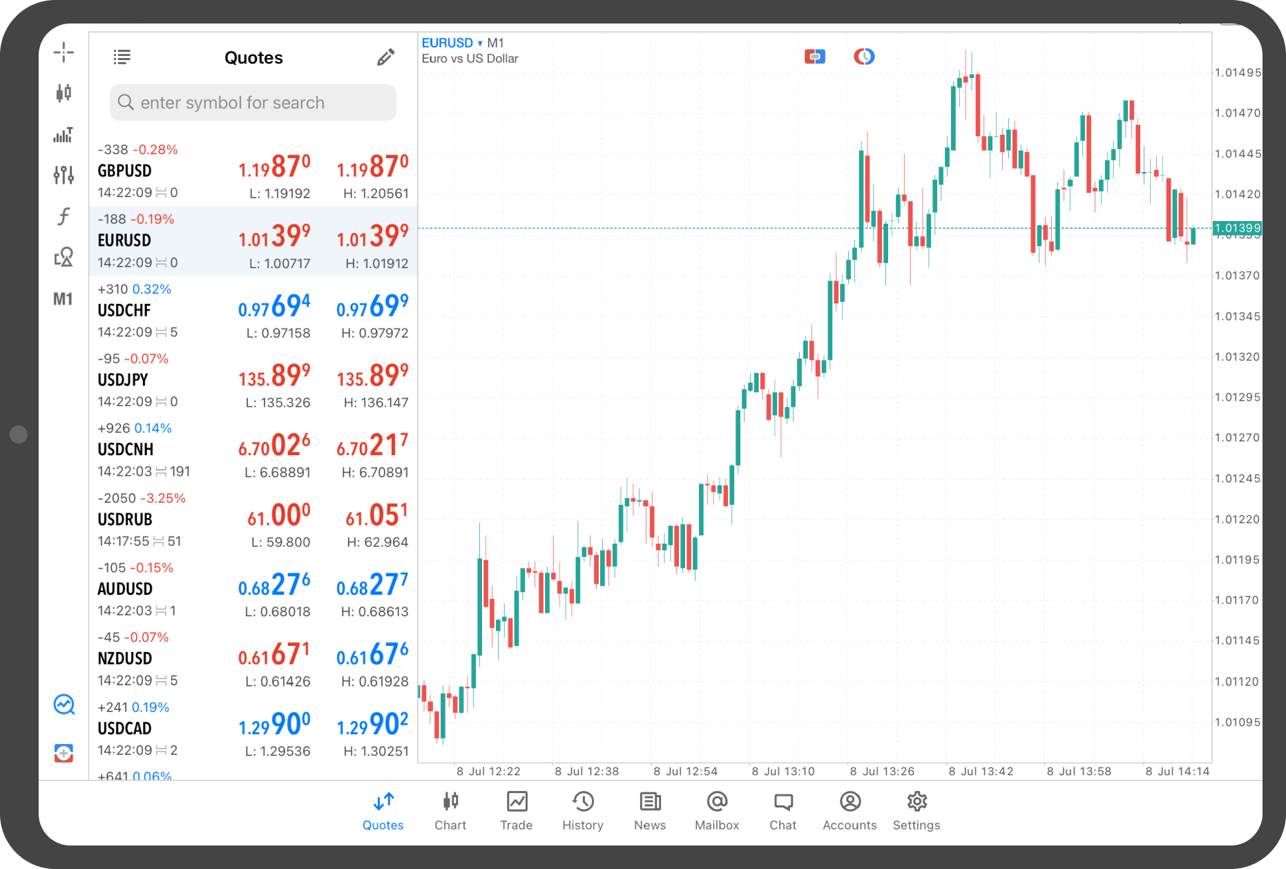Viewport: 1286px width, 869px height.
Task: Click the candlestick chart type icon
Action: [x=64, y=93]
